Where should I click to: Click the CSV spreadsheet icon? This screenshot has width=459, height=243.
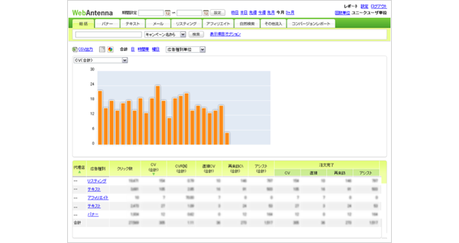pos(74,50)
